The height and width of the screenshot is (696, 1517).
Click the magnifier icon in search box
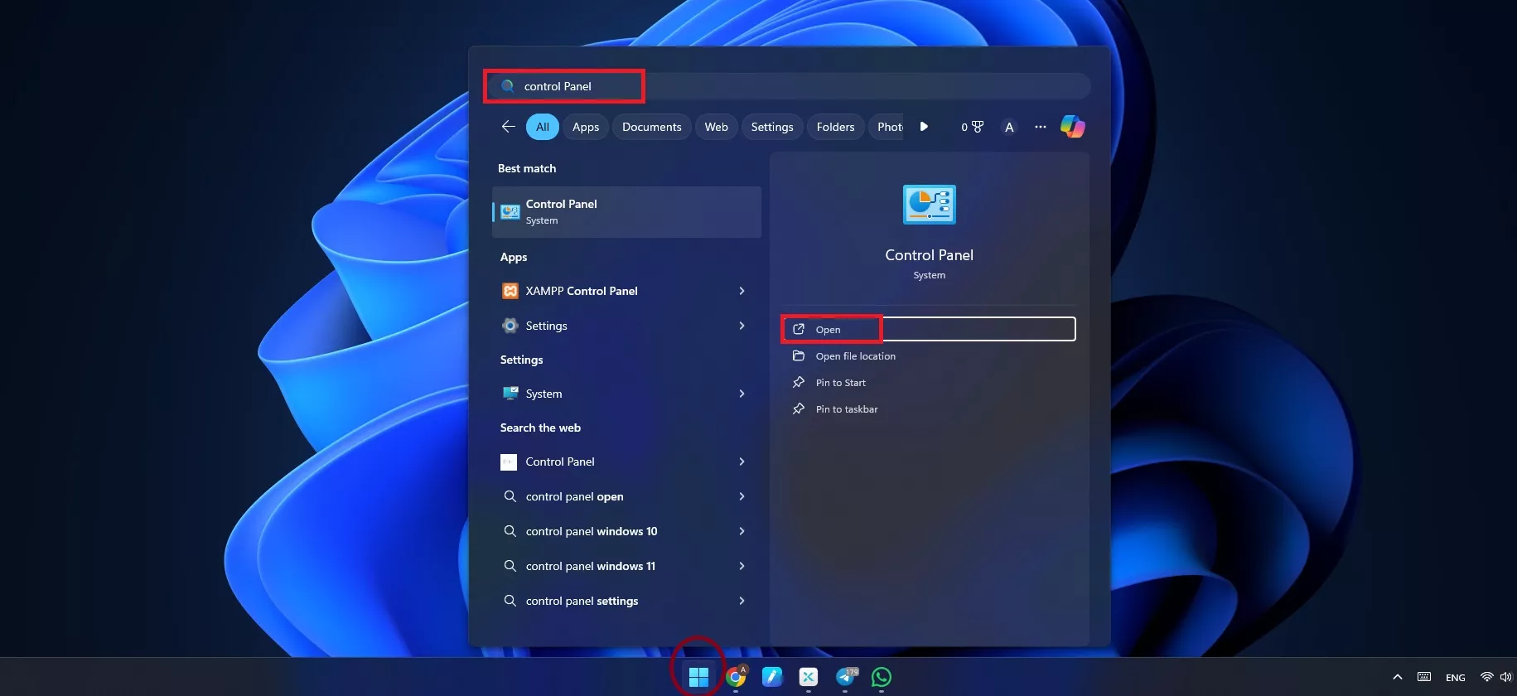pyautogui.click(x=508, y=86)
